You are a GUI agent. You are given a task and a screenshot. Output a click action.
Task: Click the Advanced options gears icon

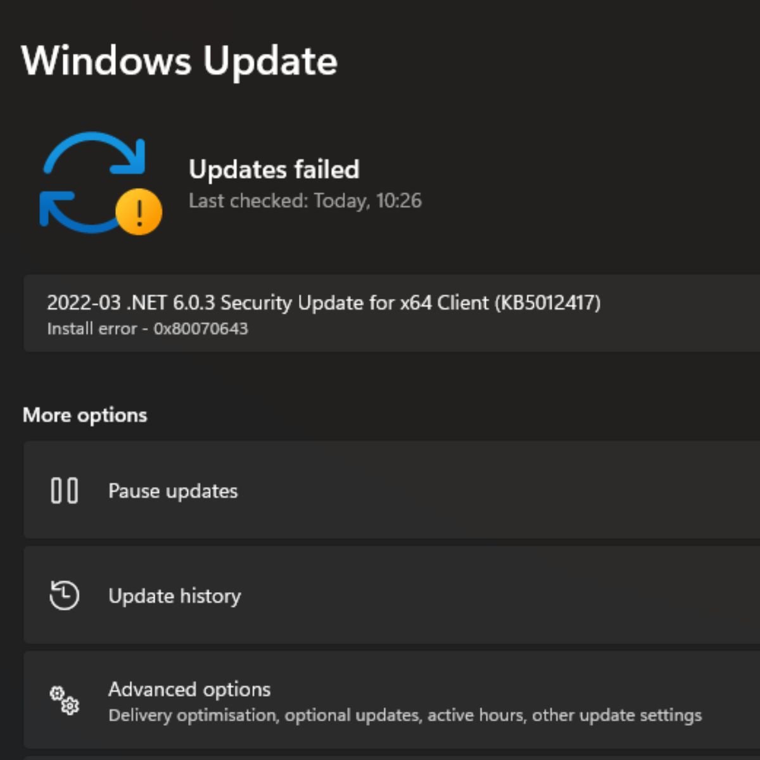[x=64, y=700]
